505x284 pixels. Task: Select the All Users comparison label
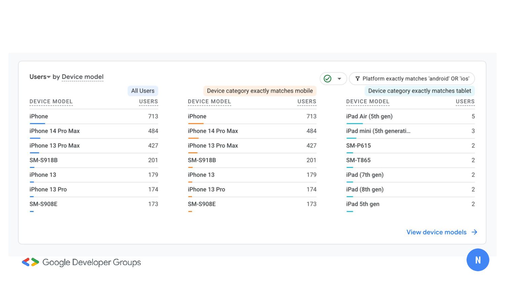pos(143,91)
